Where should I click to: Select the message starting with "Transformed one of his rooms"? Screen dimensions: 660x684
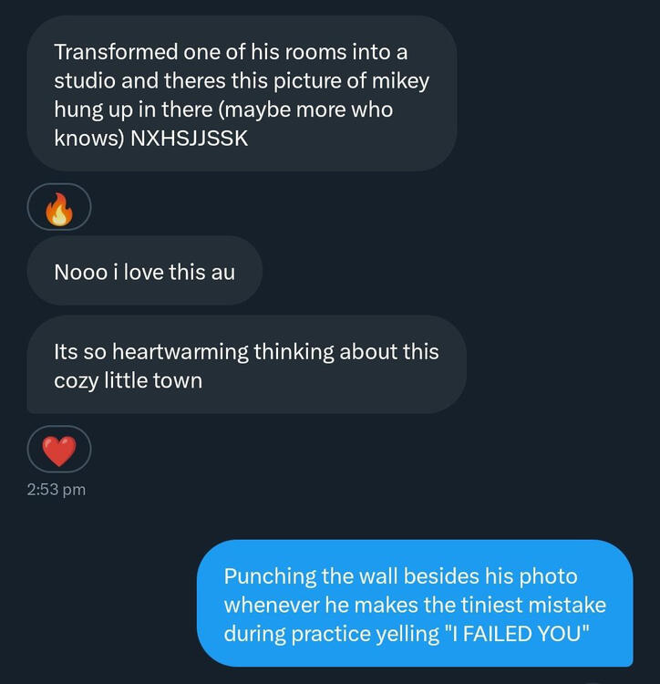(x=241, y=93)
